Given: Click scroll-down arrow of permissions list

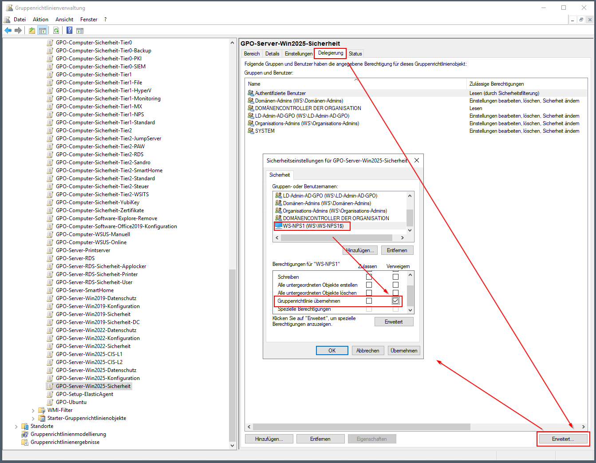Looking at the screenshot, I should pos(410,310).
